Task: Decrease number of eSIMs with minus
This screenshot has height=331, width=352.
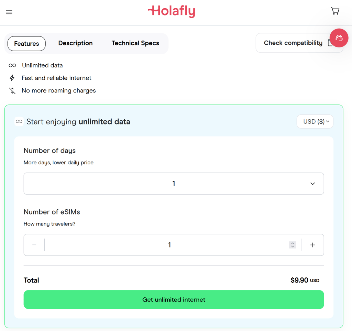Action: click(34, 245)
